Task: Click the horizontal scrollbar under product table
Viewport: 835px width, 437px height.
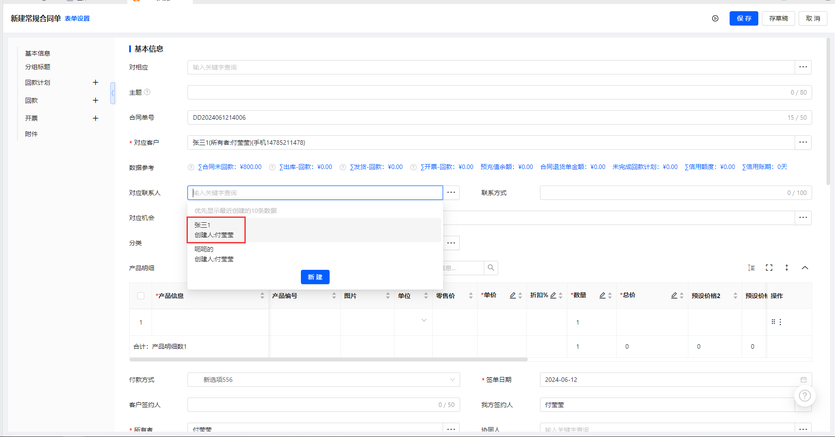Action: (x=328, y=359)
